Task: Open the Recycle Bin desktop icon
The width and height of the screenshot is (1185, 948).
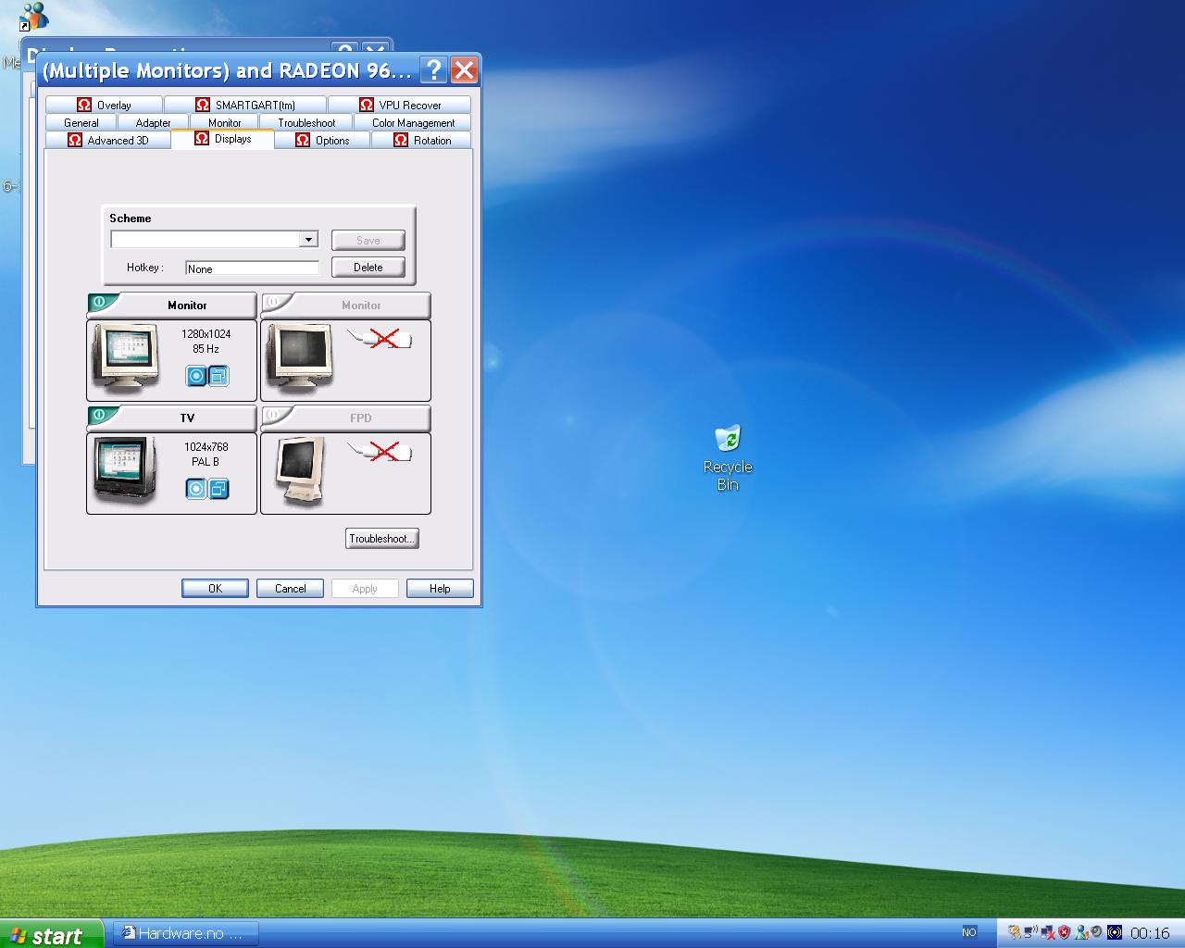Action: click(728, 458)
